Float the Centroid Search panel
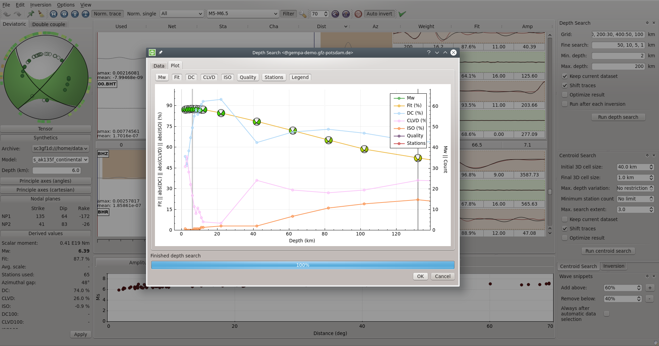 click(x=647, y=155)
